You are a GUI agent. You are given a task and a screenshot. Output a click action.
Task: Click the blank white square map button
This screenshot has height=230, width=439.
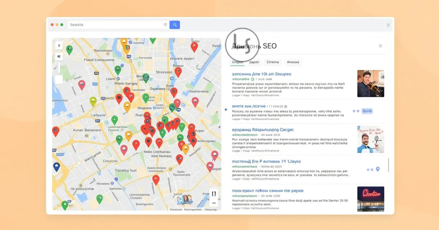tap(59, 79)
